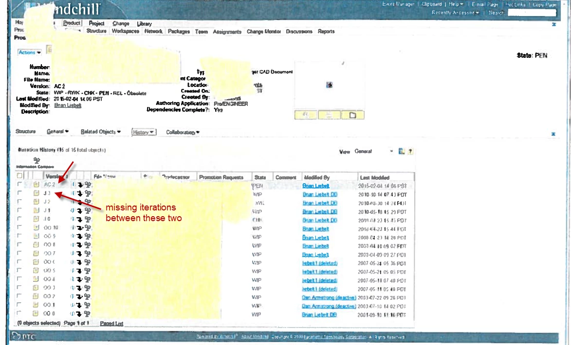Open the information icon for row AC.2
This screenshot has width=571, height=345.
click(x=73, y=185)
